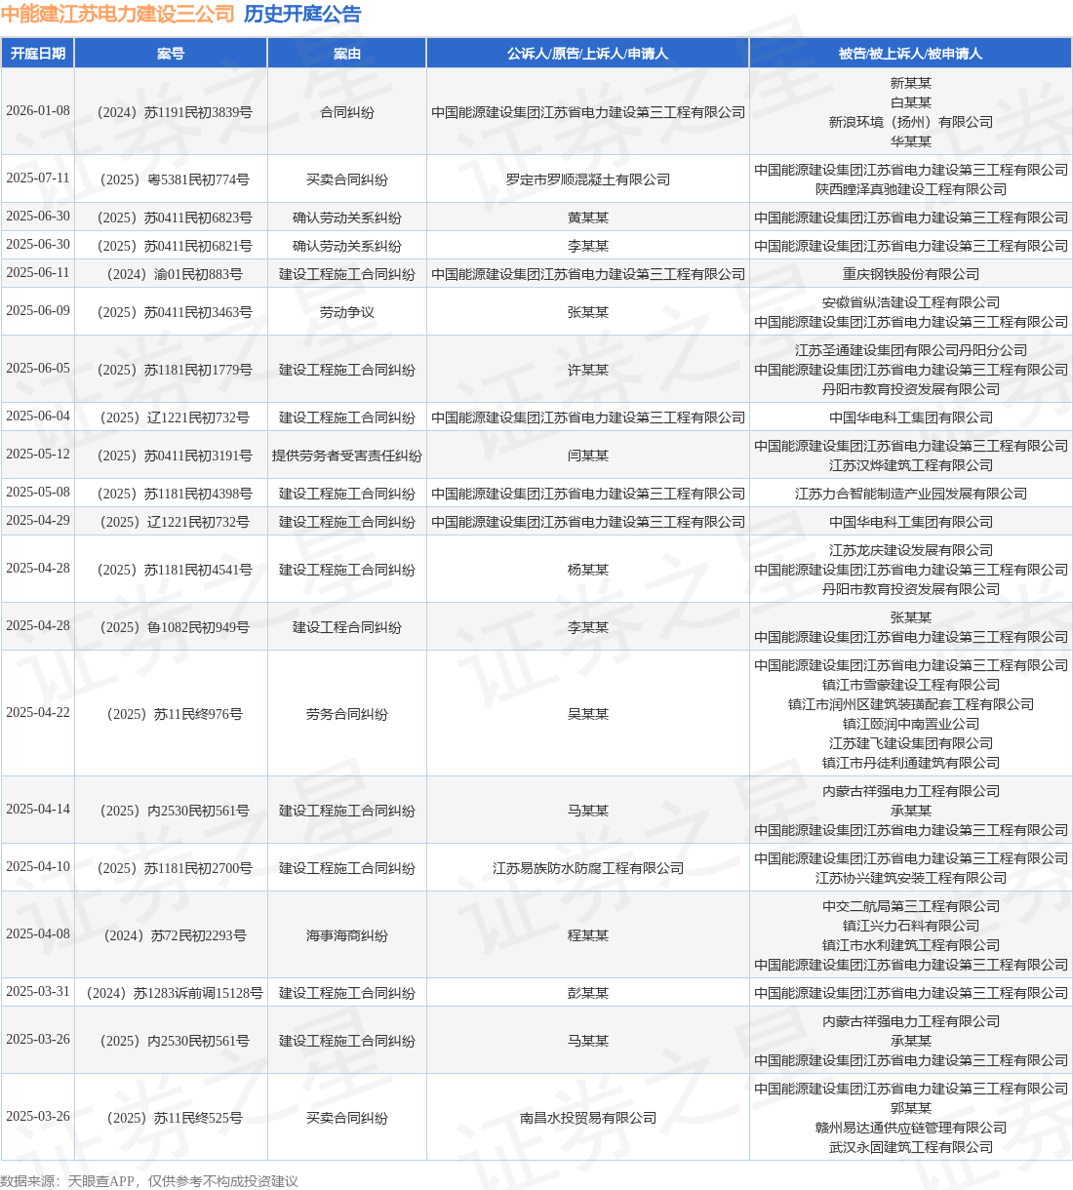The width and height of the screenshot is (1073, 1190).
Task: Select the 被告/被上诉人/被申请人 column header
Action: coord(911,54)
